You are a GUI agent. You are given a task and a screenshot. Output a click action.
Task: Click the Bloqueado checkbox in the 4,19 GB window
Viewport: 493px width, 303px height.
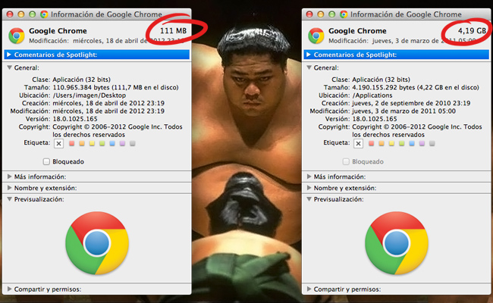346,161
